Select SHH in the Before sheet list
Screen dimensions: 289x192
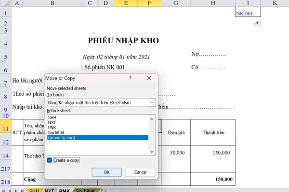point(53,118)
